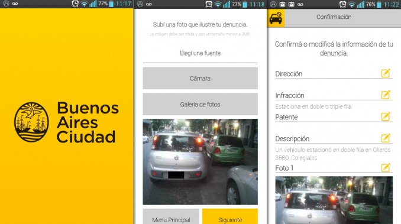The width and height of the screenshot is (401, 224).
Task: Tap the alarm icon in the 11:22 status bar
Action: click(x=342, y=4)
